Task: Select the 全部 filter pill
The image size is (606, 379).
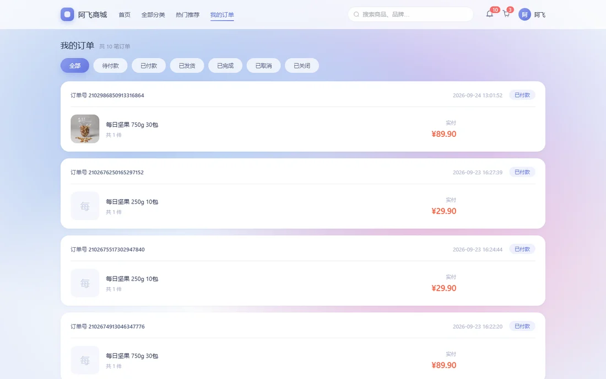Action: point(74,66)
